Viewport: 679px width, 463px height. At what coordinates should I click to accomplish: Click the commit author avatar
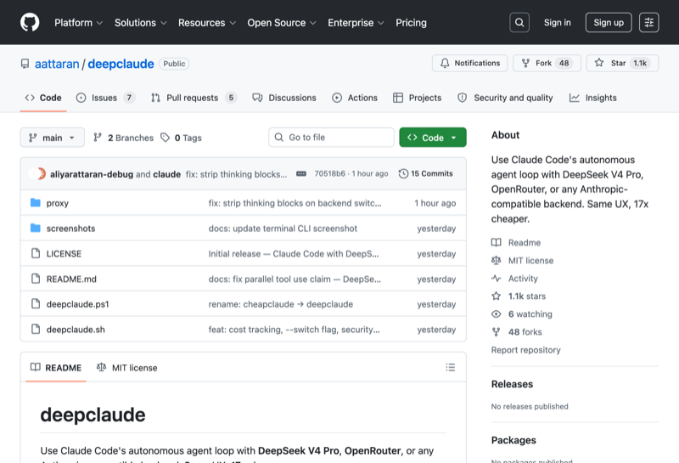[x=37, y=174]
